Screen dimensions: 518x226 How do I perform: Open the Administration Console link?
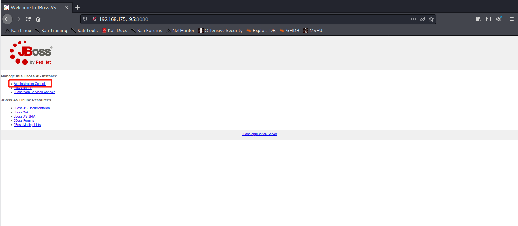30,84
